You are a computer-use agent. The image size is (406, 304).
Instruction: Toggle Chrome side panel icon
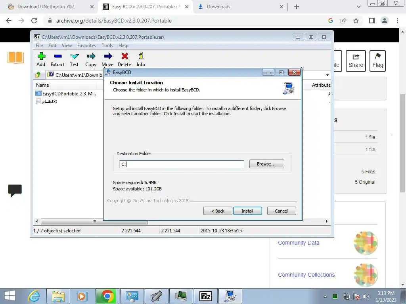372,21
